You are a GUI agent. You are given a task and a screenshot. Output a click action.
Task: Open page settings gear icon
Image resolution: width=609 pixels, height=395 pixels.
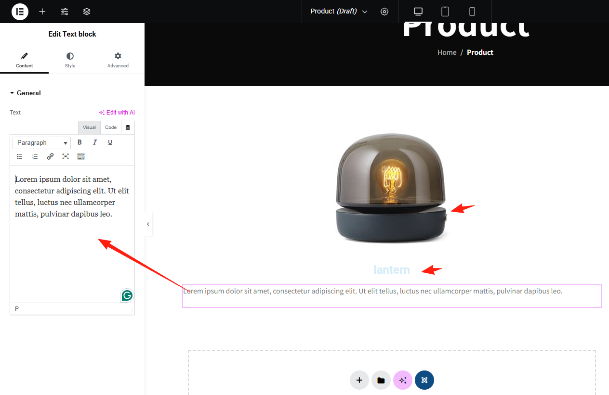(x=384, y=12)
